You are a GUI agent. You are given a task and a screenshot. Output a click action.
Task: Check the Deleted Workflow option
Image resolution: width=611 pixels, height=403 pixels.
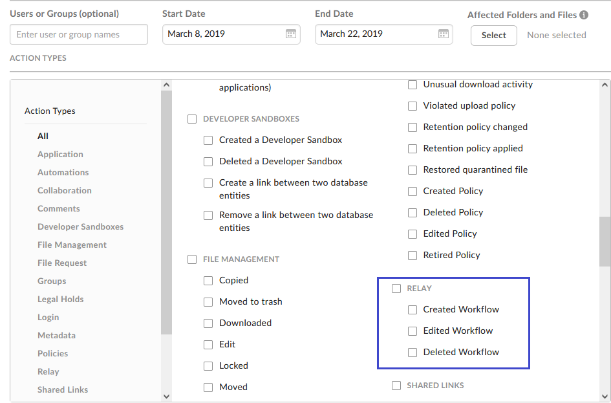coord(413,352)
